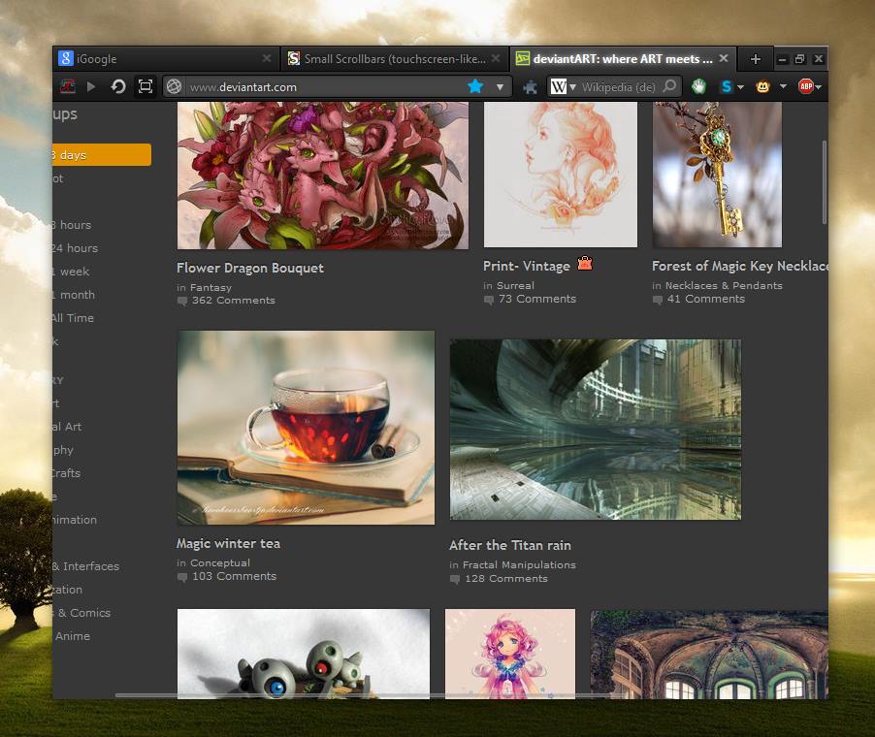Open the Wikipedia search engine selector
The height and width of the screenshot is (737, 875).
[x=563, y=86]
